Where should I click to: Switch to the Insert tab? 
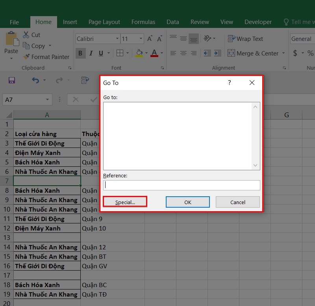(70, 22)
